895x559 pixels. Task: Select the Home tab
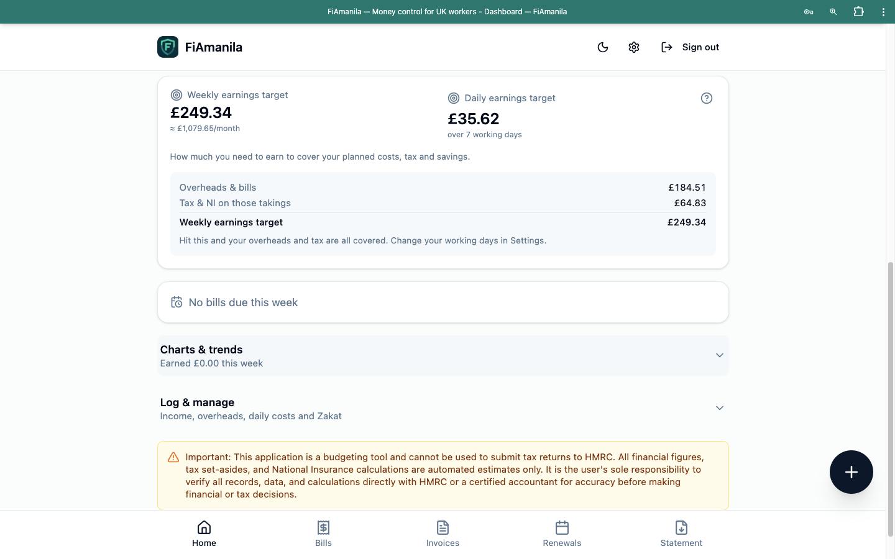click(x=204, y=534)
